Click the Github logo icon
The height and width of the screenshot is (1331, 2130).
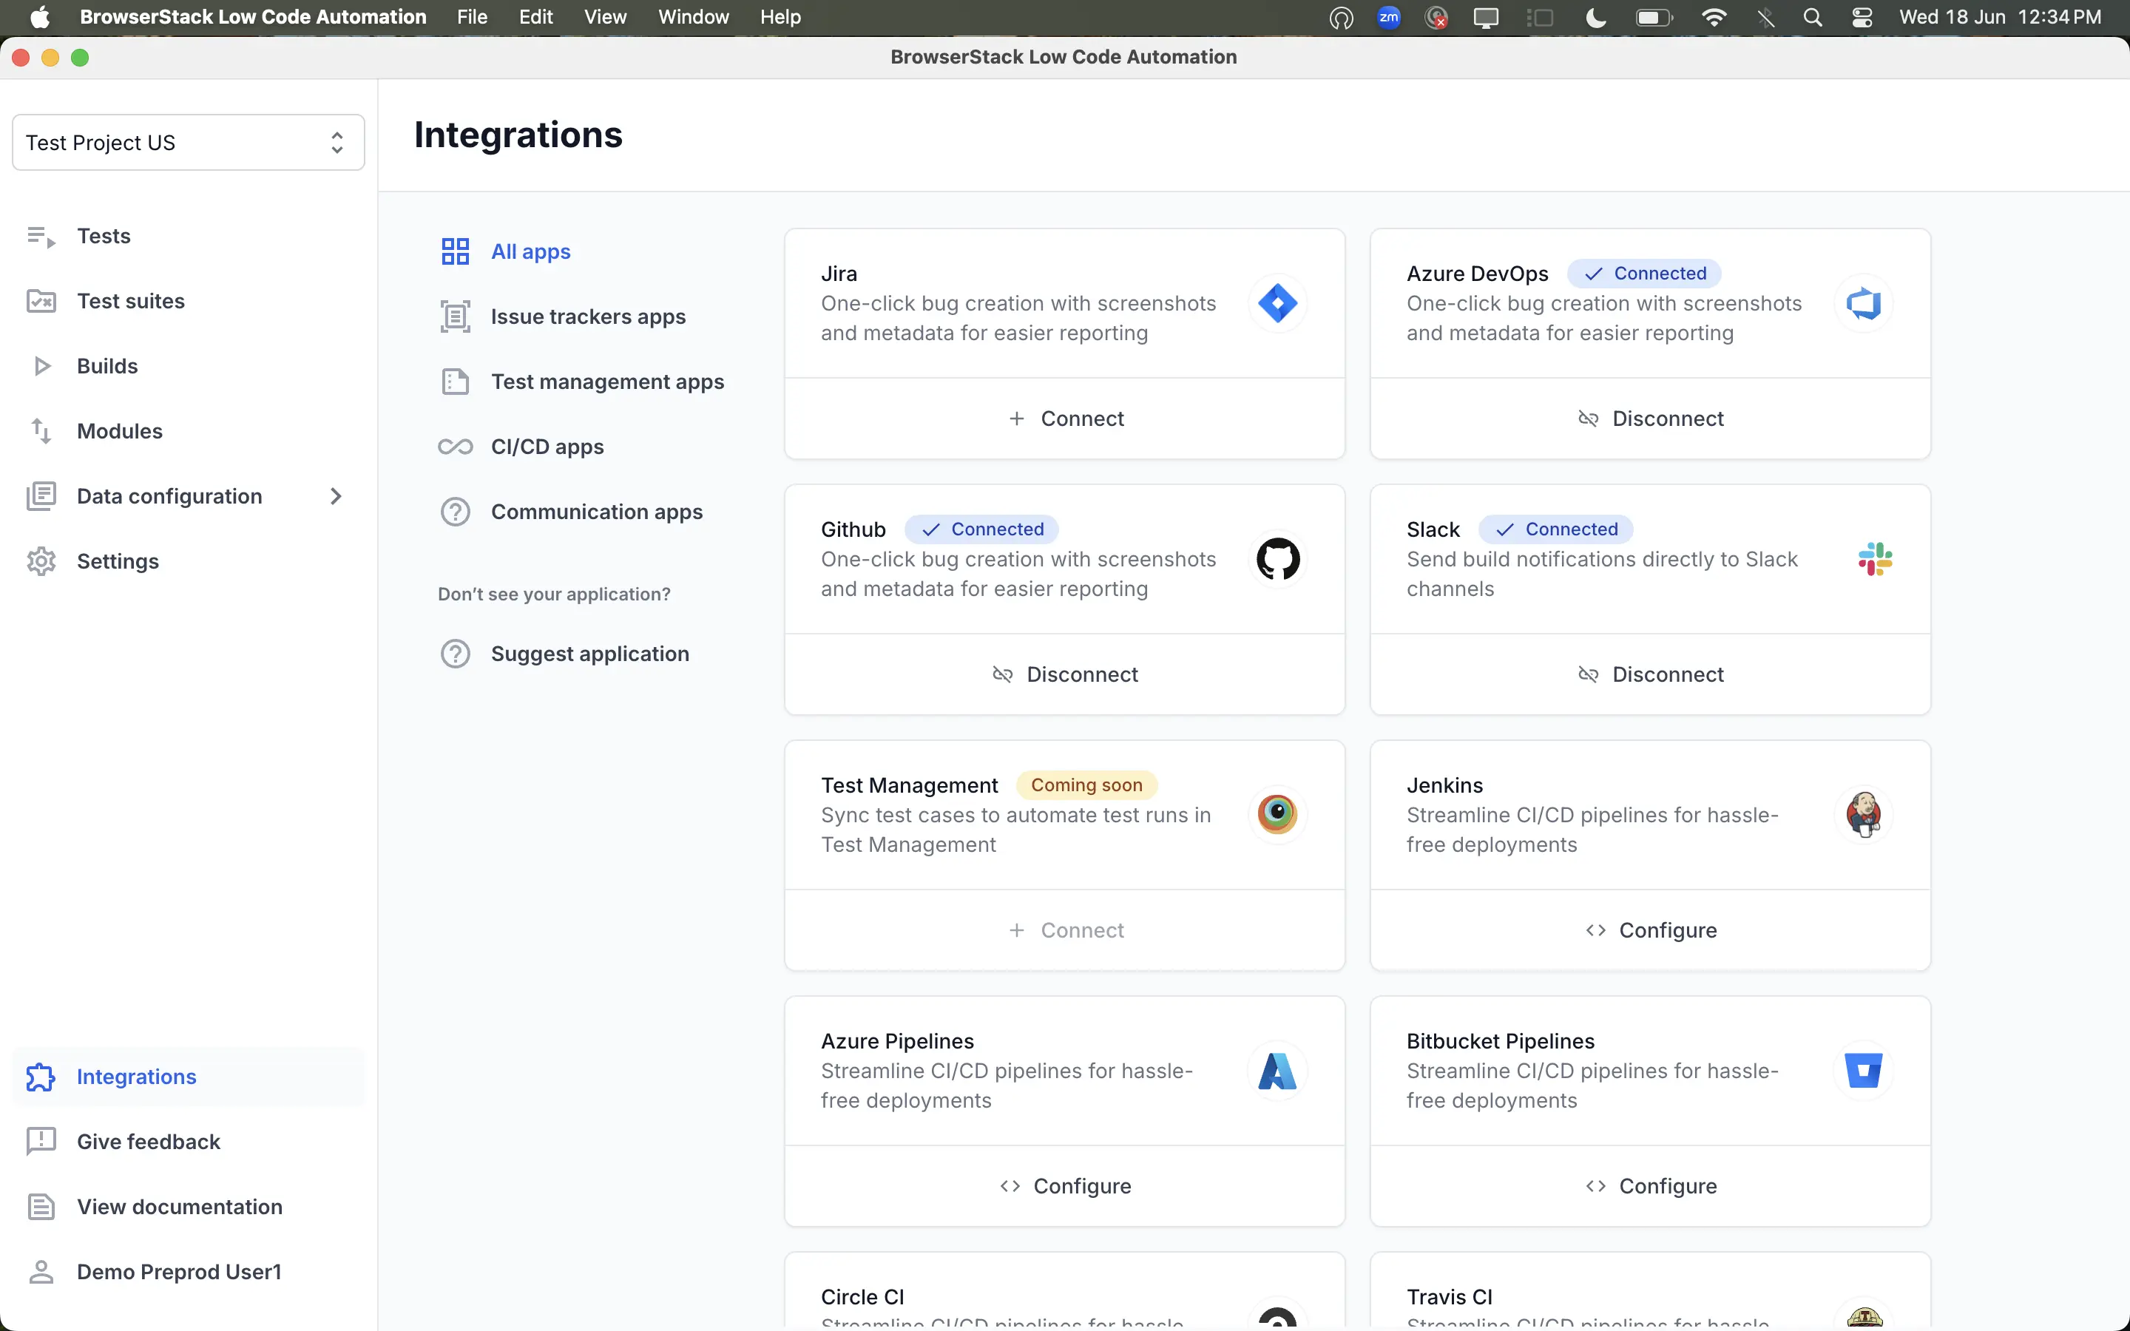point(1277,559)
